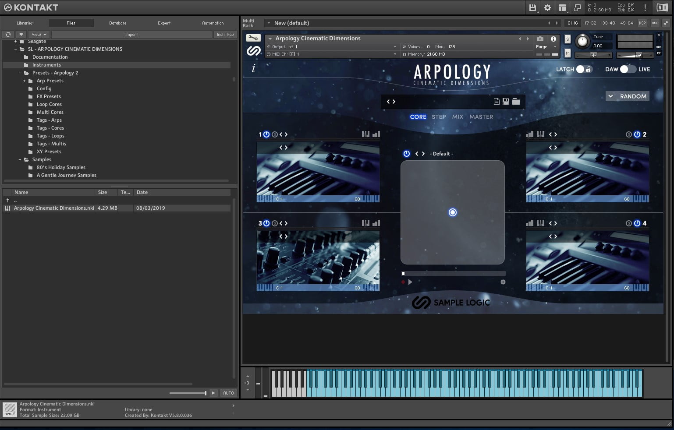Image resolution: width=674 pixels, height=430 pixels.
Task: Open the Multi Rack preset dropdown arrow
Action: click(x=268, y=23)
